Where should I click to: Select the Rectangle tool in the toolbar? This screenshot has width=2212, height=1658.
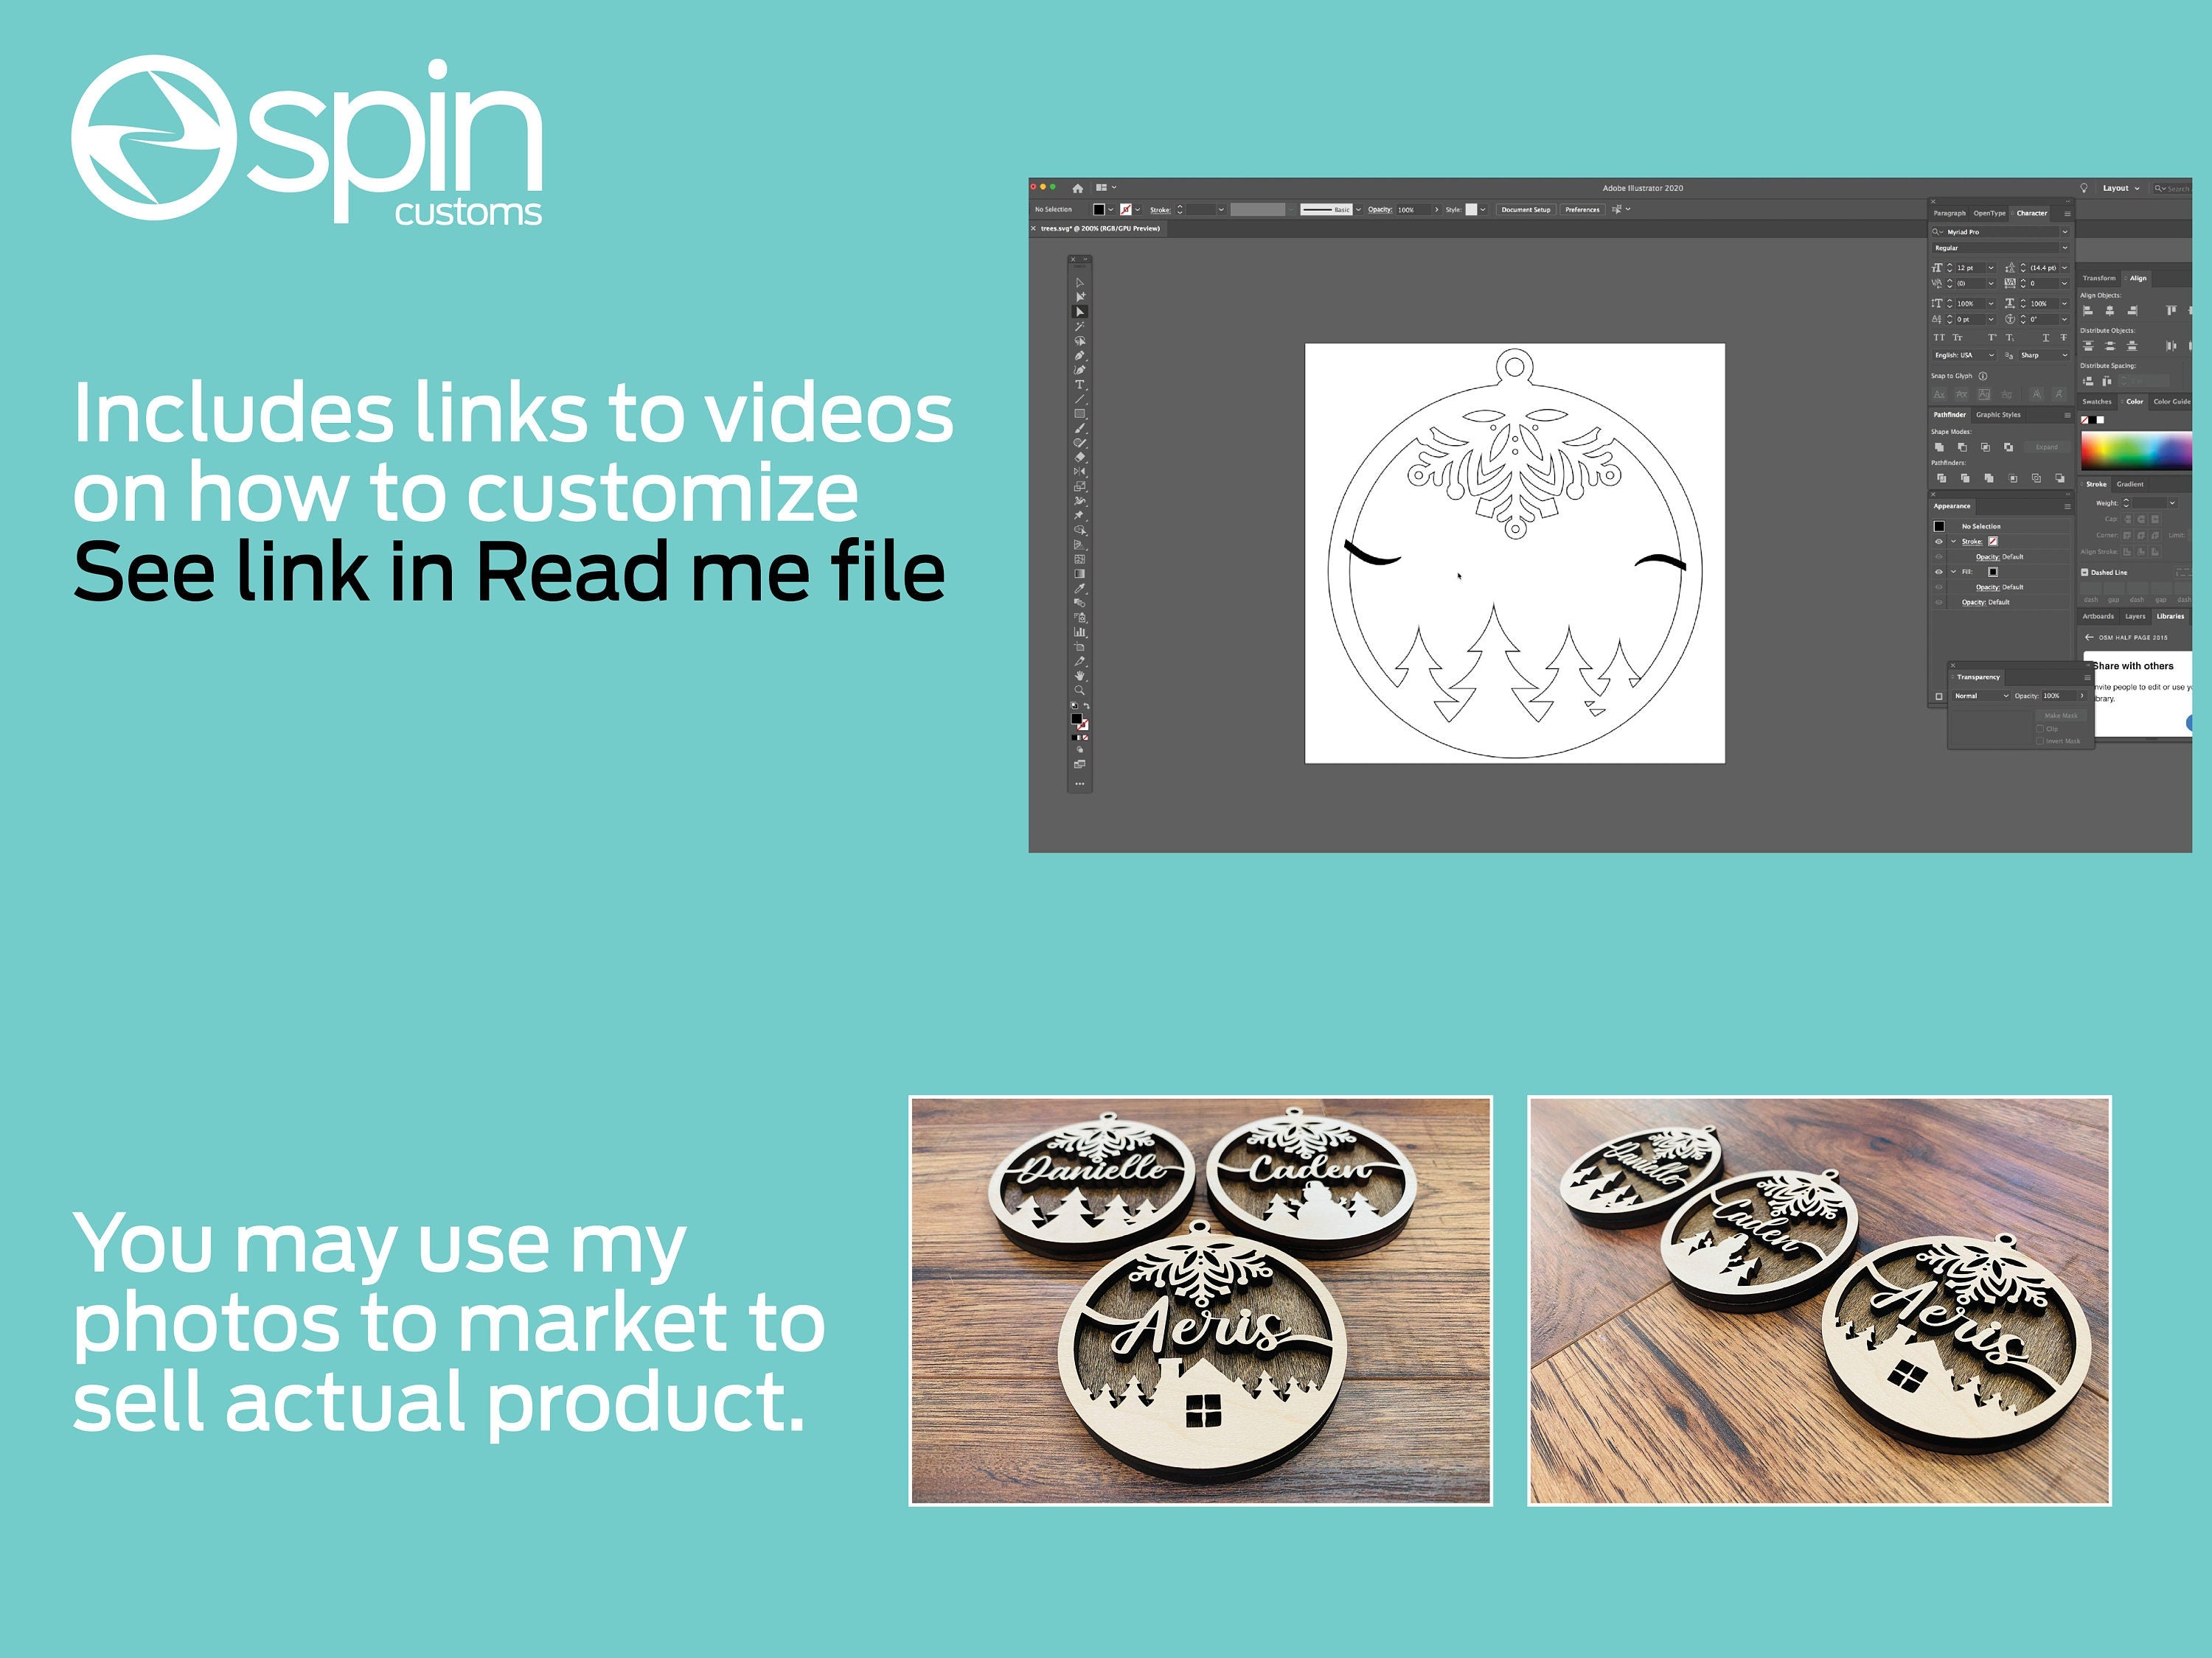(1080, 413)
